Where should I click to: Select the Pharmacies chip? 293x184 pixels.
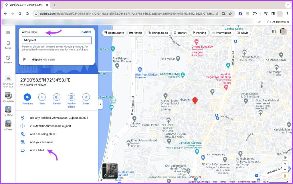(221, 33)
